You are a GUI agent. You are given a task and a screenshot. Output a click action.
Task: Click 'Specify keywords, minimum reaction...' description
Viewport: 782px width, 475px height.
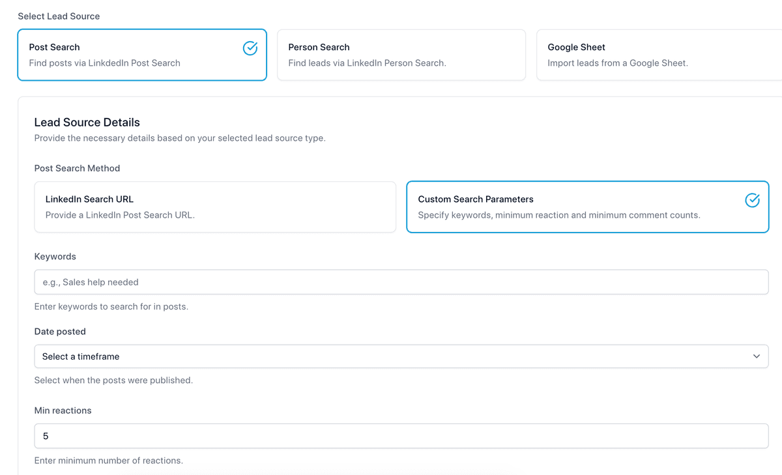click(559, 215)
